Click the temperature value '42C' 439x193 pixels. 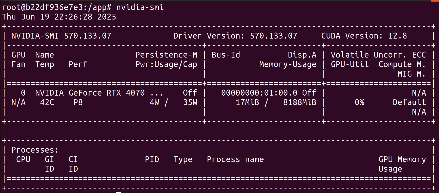[x=47, y=102]
